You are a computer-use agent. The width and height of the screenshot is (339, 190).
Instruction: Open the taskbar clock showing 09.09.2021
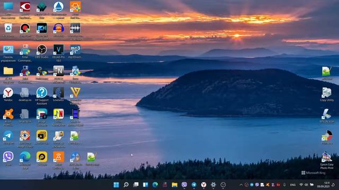(x=324, y=185)
